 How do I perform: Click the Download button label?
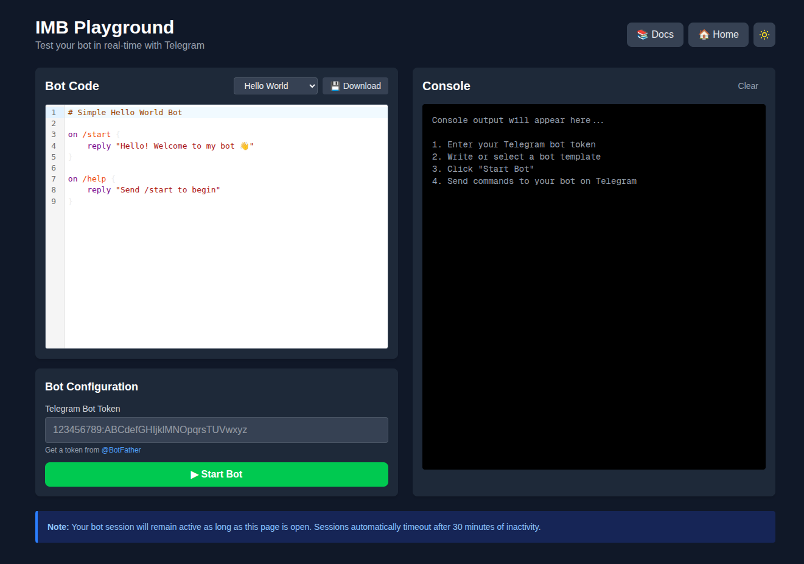click(362, 86)
